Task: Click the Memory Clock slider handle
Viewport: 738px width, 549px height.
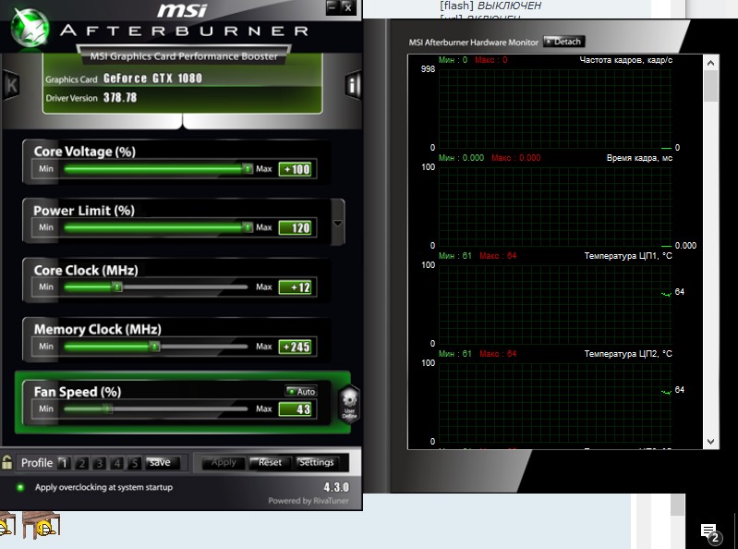Action: (x=154, y=347)
